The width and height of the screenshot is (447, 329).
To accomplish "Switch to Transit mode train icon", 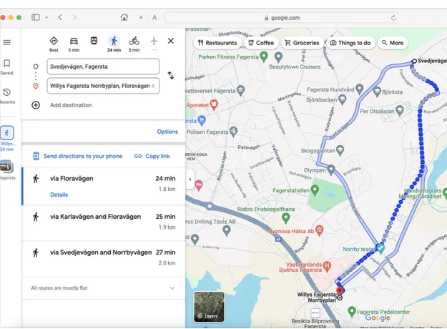I will click(x=94, y=41).
